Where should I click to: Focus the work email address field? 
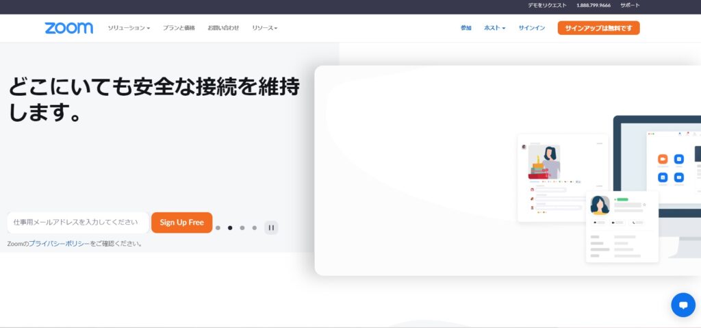tap(79, 223)
